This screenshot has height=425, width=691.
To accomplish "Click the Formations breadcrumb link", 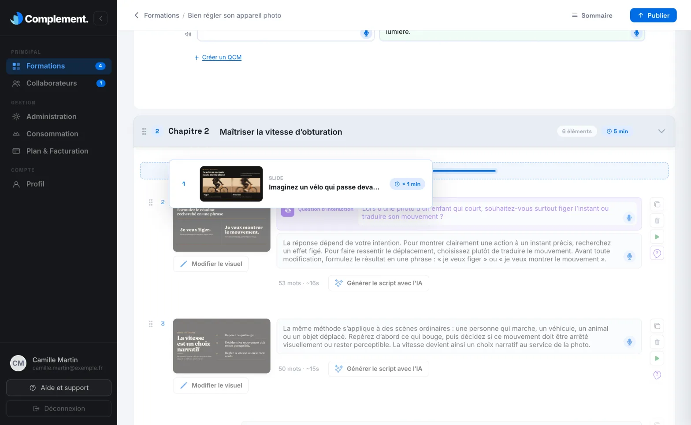I will pyautogui.click(x=161, y=15).
